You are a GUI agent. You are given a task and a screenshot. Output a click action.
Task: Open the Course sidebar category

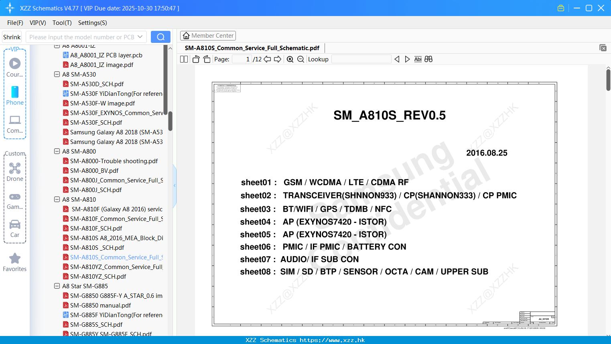click(15, 68)
